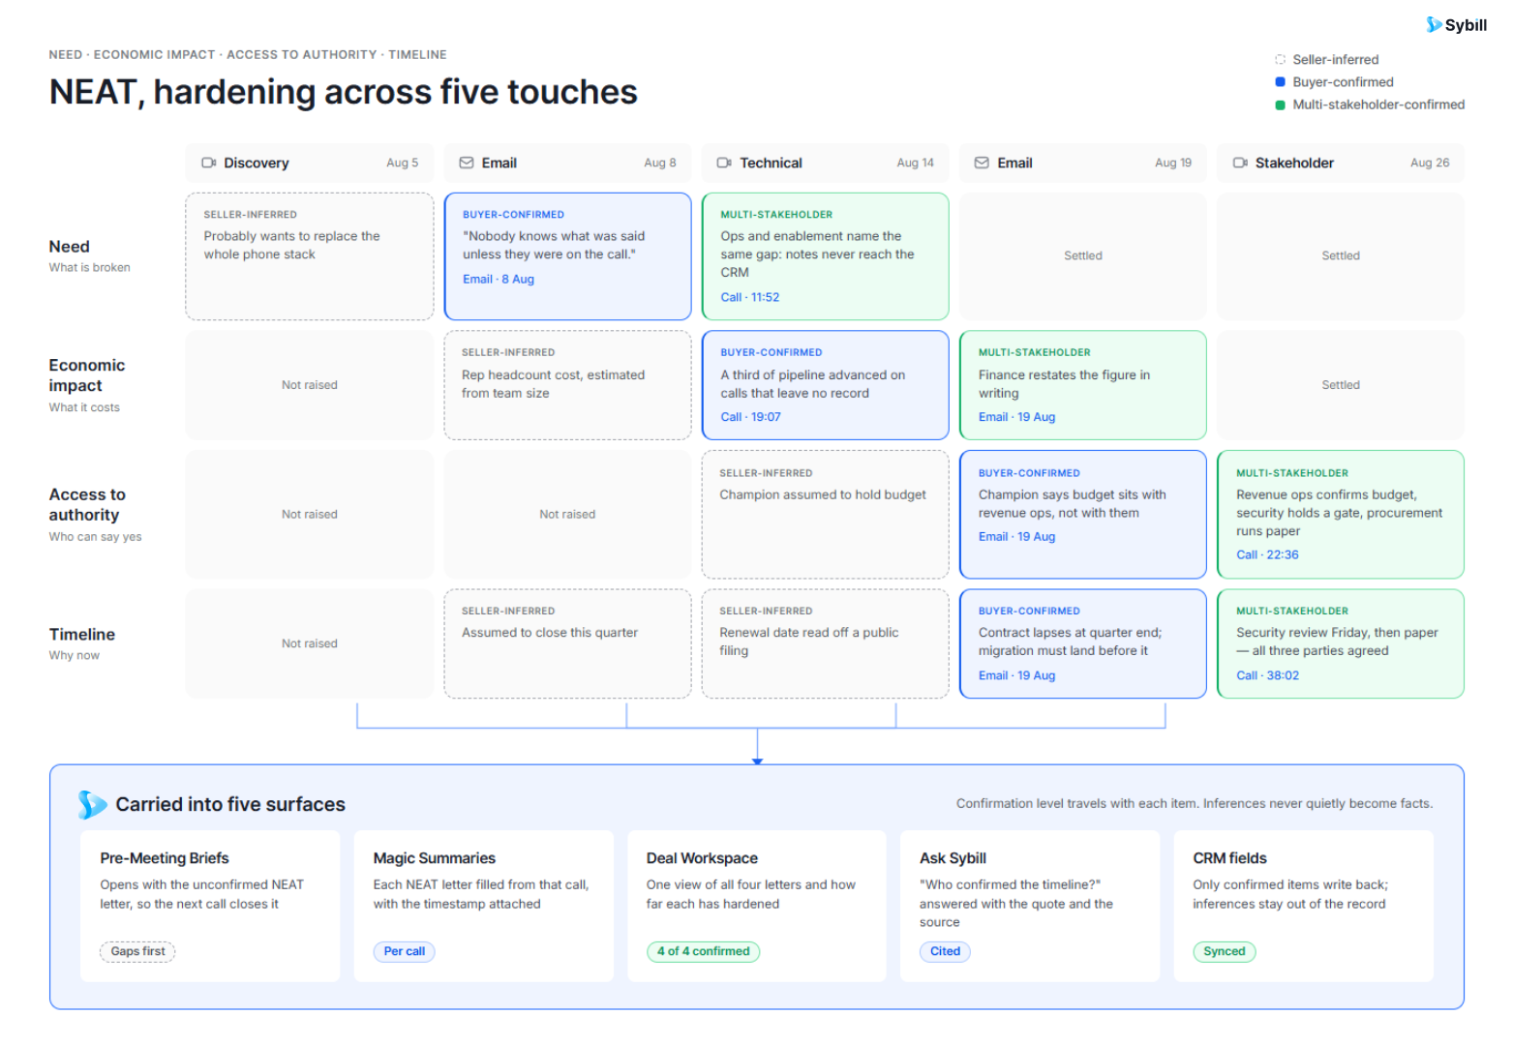Select the Stakeholder column header label
Viewport: 1513px width, 1045px height.
[1294, 163]
